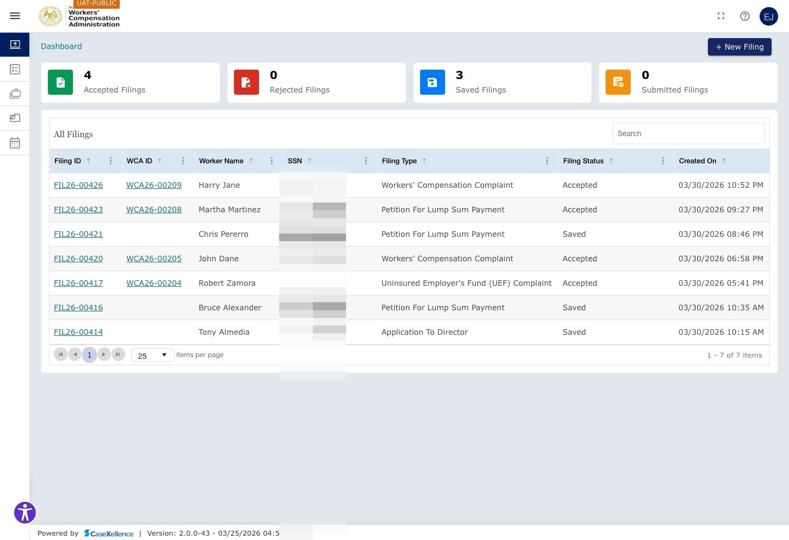Open Worker Name column options menu
This screenshot has width=789, height=540.
coord(272,161)
